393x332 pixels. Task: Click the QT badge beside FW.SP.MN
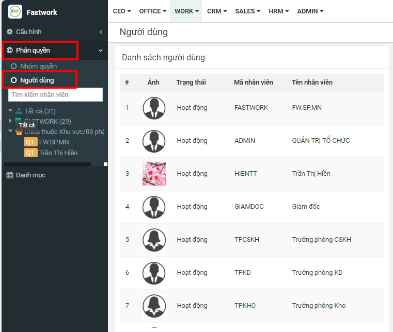[x=30, y=142]
